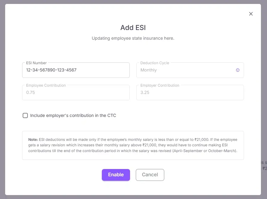Click the "Updating employee state insurance here" subtitle
The image size is (267, 199).
(133, 38)
